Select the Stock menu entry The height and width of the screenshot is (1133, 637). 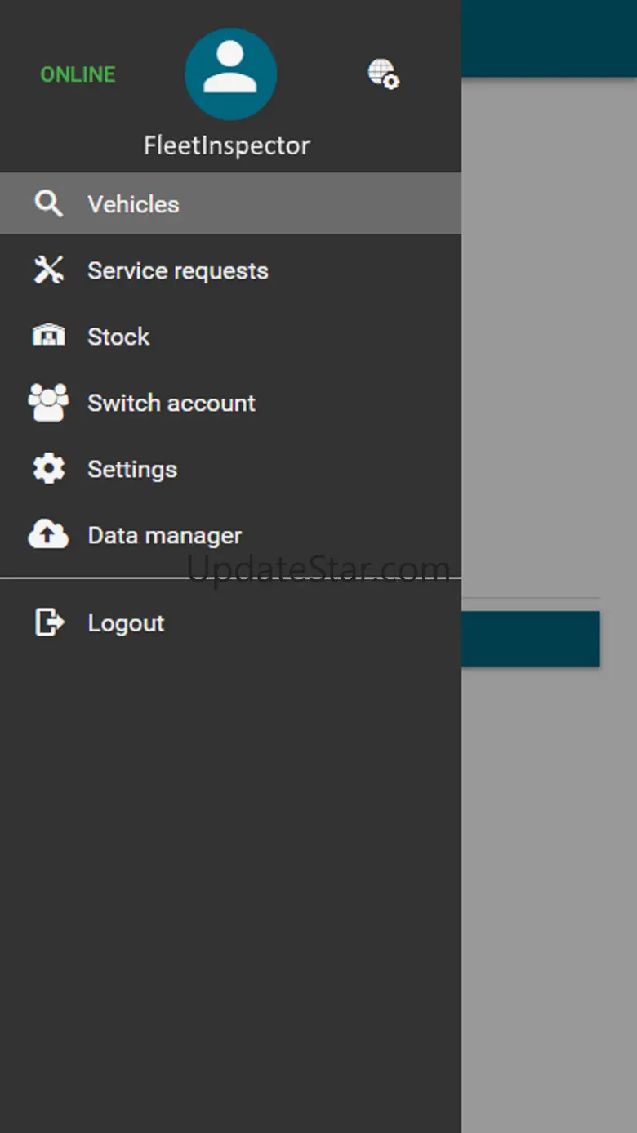[230, 336]
